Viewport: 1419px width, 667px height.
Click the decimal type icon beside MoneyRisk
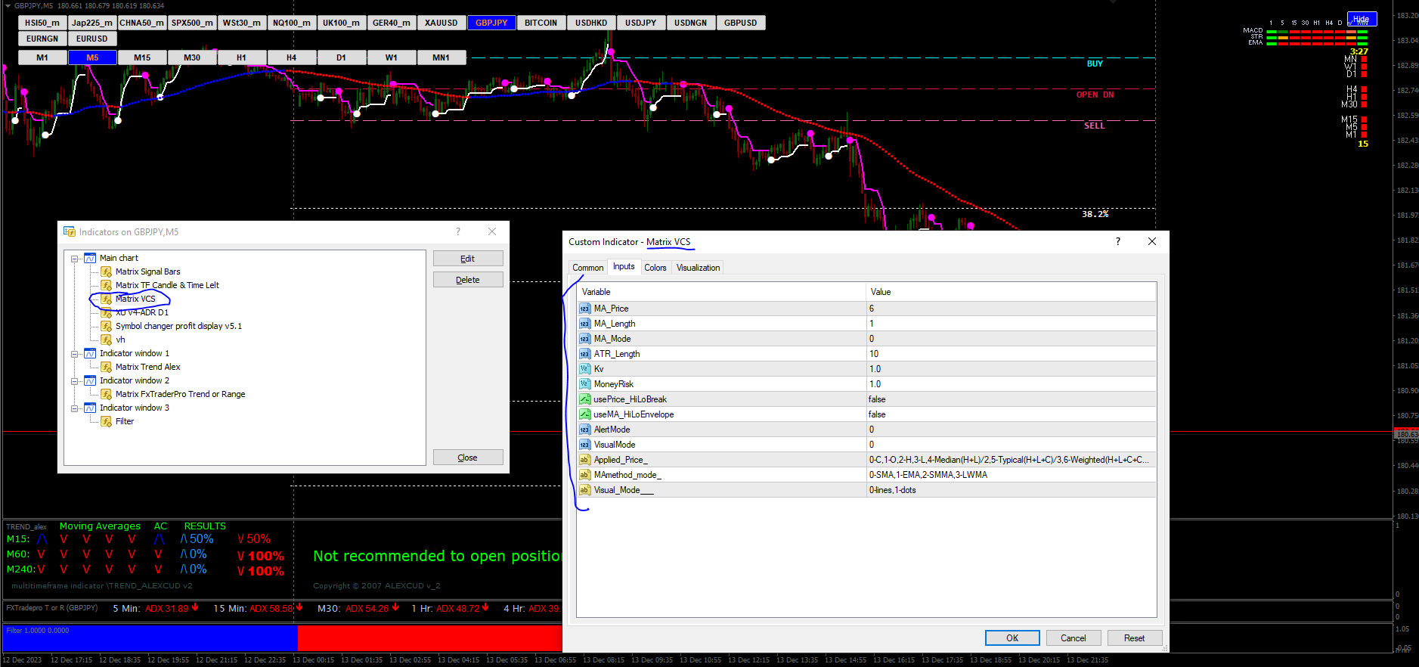tap(584, 384)
